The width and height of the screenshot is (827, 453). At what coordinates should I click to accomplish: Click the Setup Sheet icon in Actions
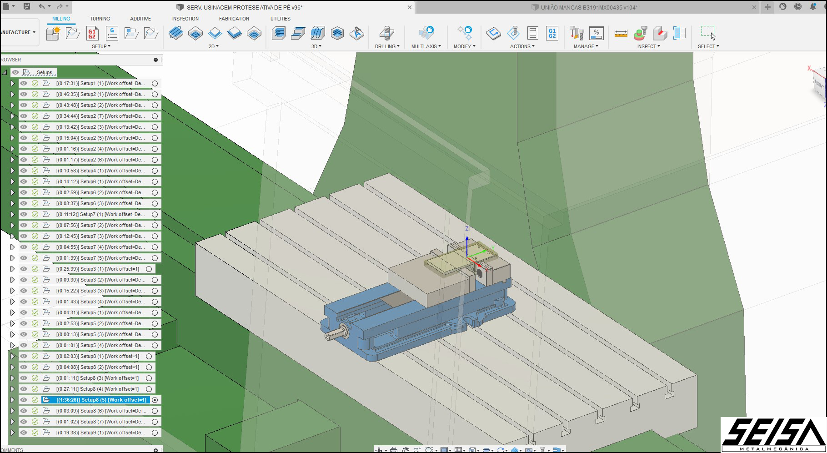[532, 33]
